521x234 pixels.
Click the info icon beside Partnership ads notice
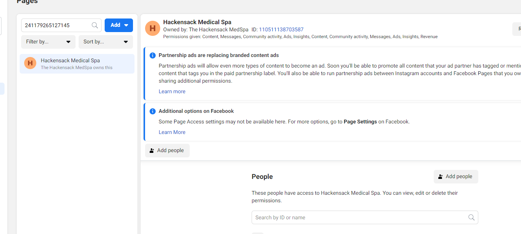pyautogui.click(x=153, y=55)
